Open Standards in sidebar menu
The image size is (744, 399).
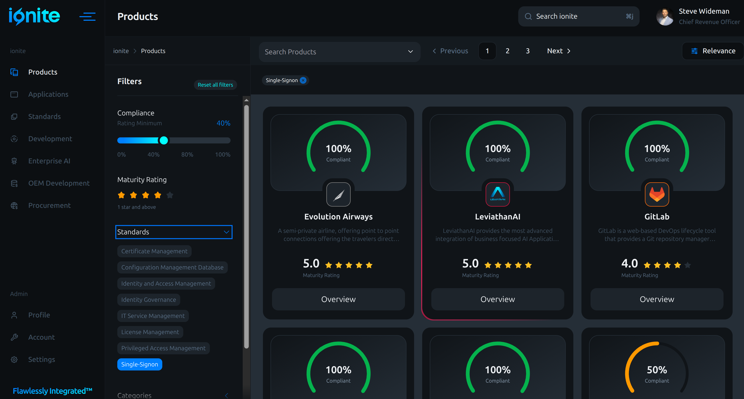pyautogui.click(x=44, y=117)
